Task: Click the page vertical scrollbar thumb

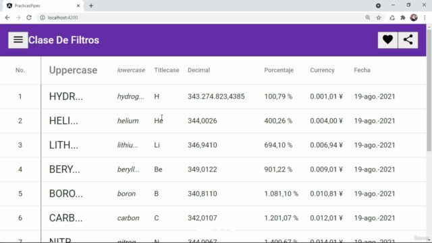Action: pos(429,90)
